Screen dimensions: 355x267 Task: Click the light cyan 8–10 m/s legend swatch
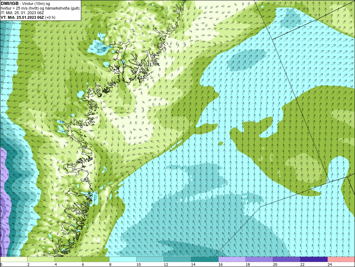click(x=123, y=259)
